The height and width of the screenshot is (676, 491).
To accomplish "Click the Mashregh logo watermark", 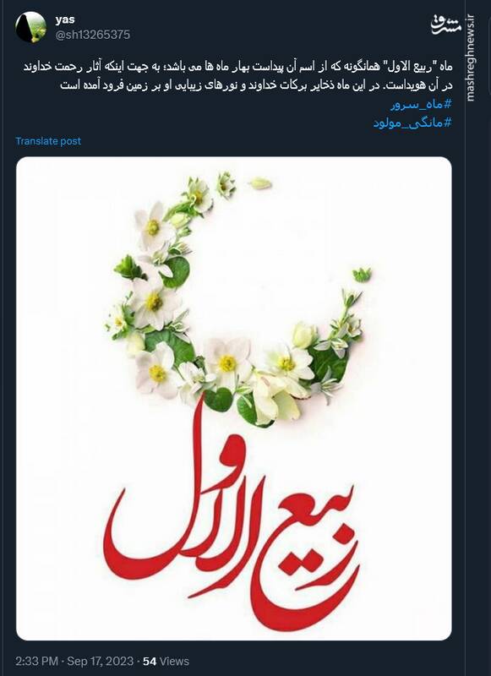I will point(445,26).
